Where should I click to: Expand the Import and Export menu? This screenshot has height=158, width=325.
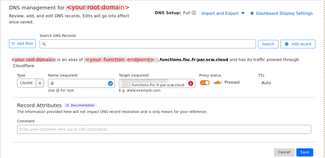click(223, 13)
